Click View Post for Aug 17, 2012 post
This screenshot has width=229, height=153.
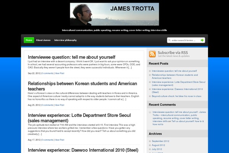(60, 140)
